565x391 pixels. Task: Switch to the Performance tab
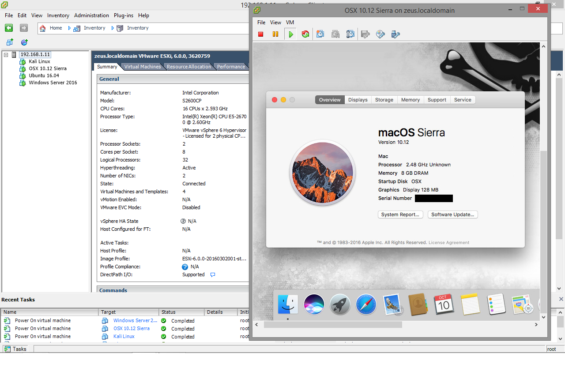click(231, 67)
